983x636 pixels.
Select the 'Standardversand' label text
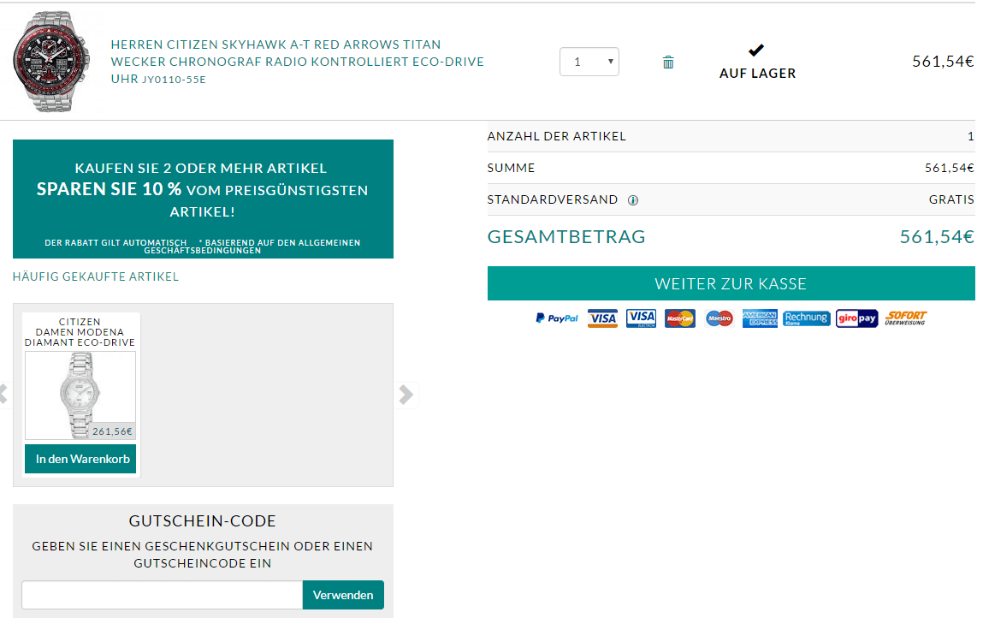tap(553, 199)
